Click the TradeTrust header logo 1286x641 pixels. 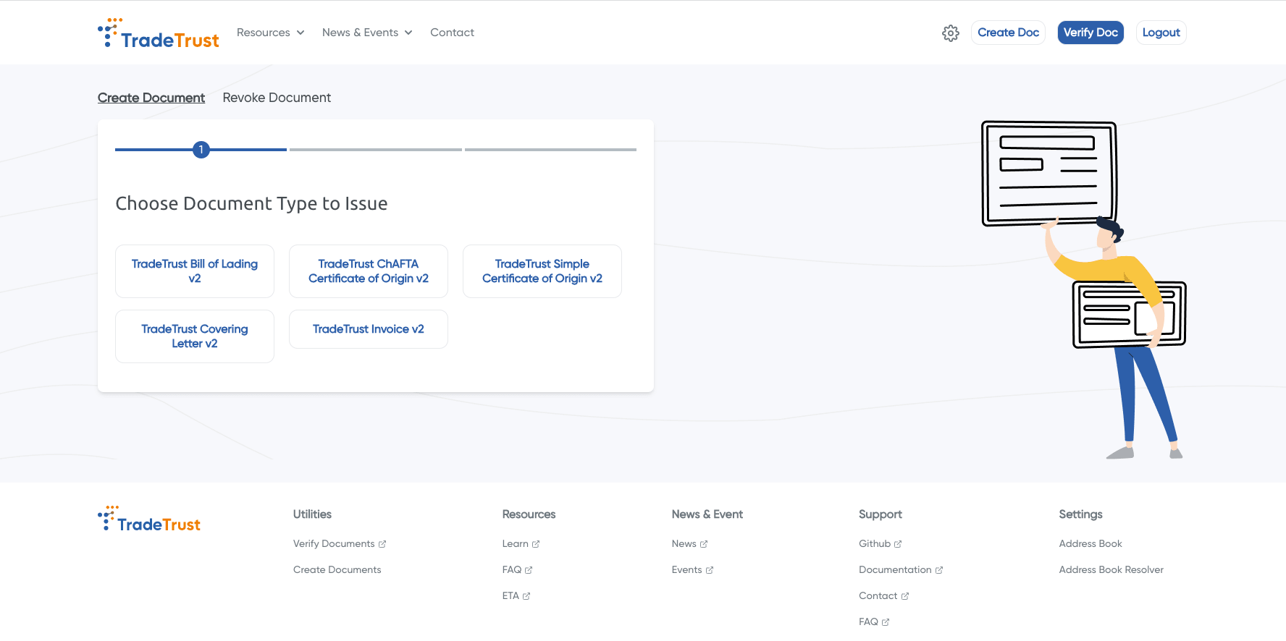[x=159, y=33]
